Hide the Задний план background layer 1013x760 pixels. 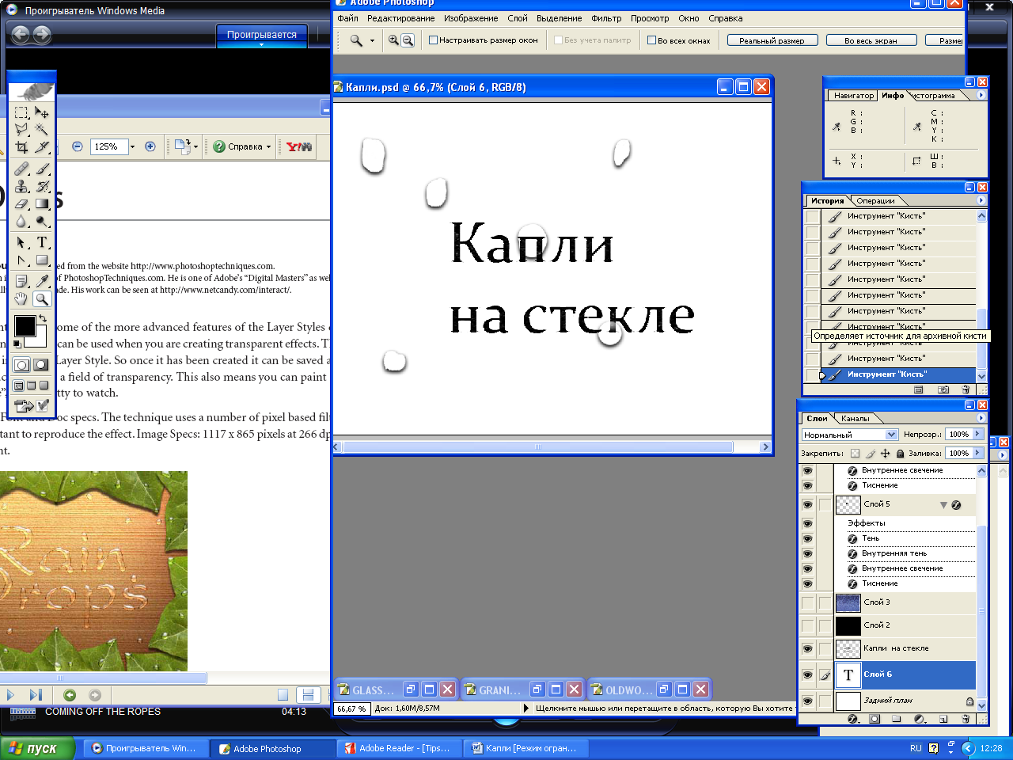pyautogui.click(x=807, y=701)
